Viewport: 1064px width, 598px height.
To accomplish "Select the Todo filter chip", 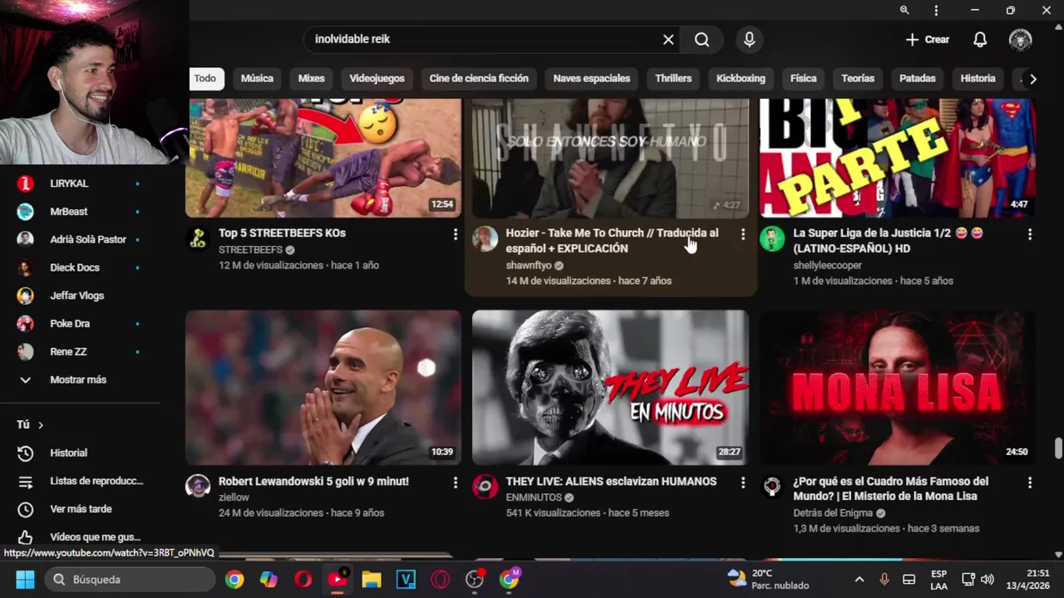I will [204, 78].
